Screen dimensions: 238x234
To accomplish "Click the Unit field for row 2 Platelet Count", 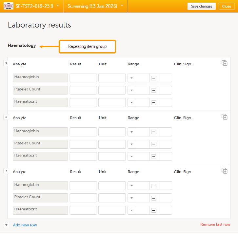I will pyautogui.click(x=112, y=144).
